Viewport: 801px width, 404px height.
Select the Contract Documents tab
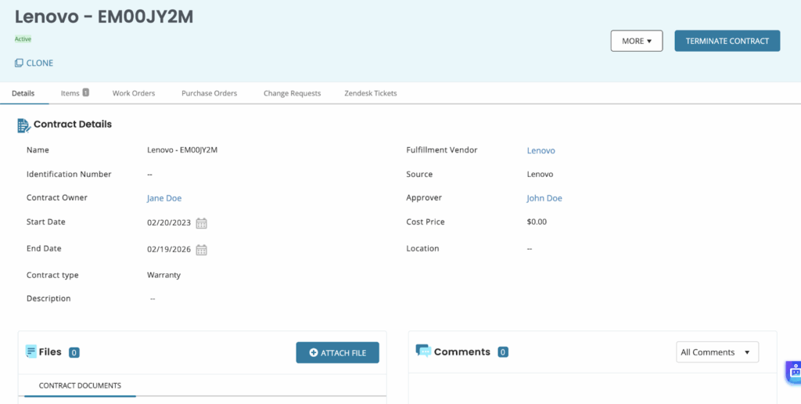[x=81, y=385]
